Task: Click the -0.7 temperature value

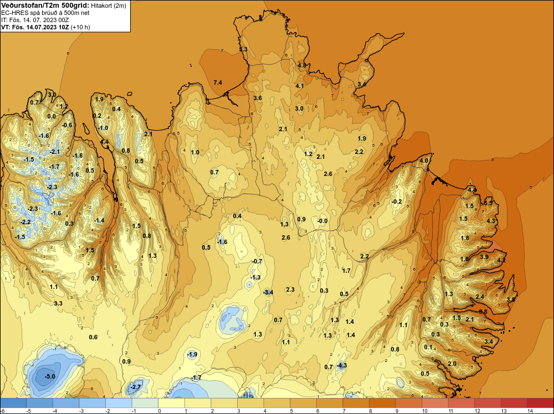Action: (x=257, y=262)
